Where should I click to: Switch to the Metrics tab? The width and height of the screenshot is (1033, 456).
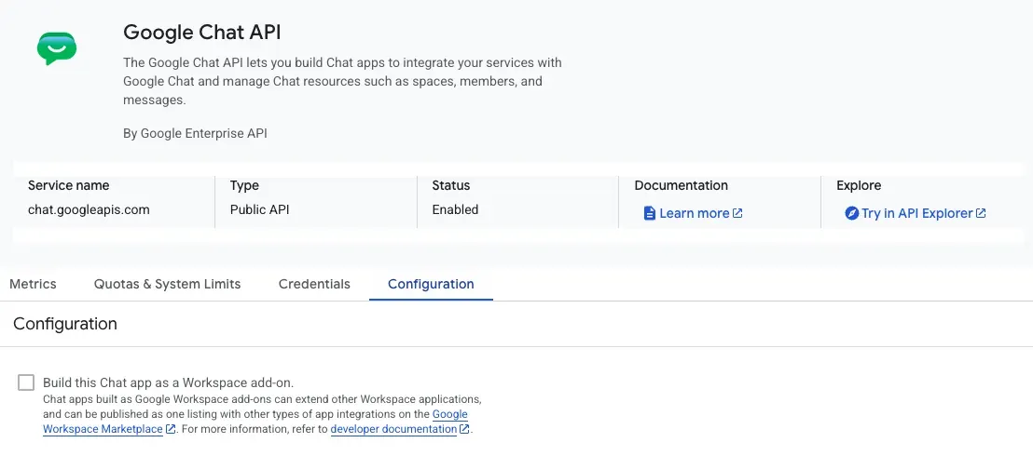point(33,284)
